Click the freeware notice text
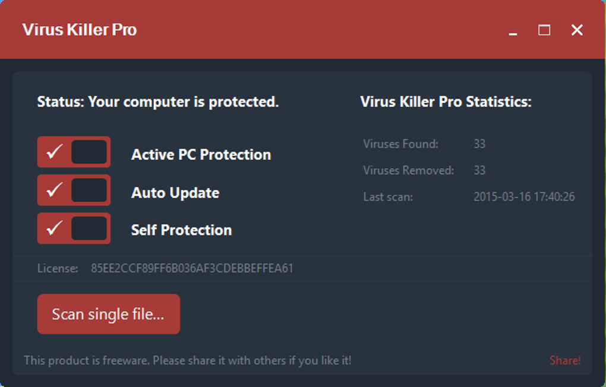 (187, 360)
